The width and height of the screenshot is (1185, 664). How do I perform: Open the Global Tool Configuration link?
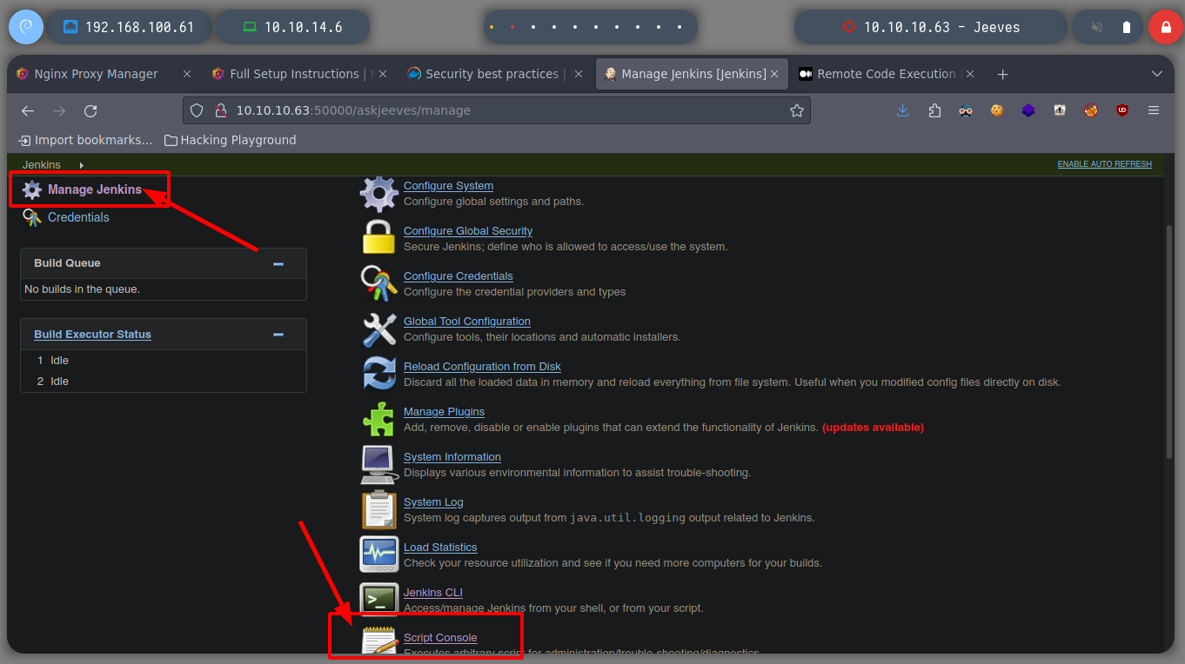point(467,322)
